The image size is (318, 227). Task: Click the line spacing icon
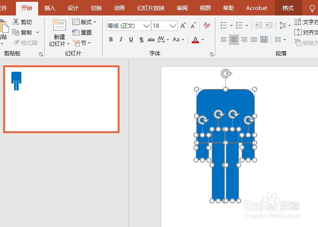tap(283, 25)
